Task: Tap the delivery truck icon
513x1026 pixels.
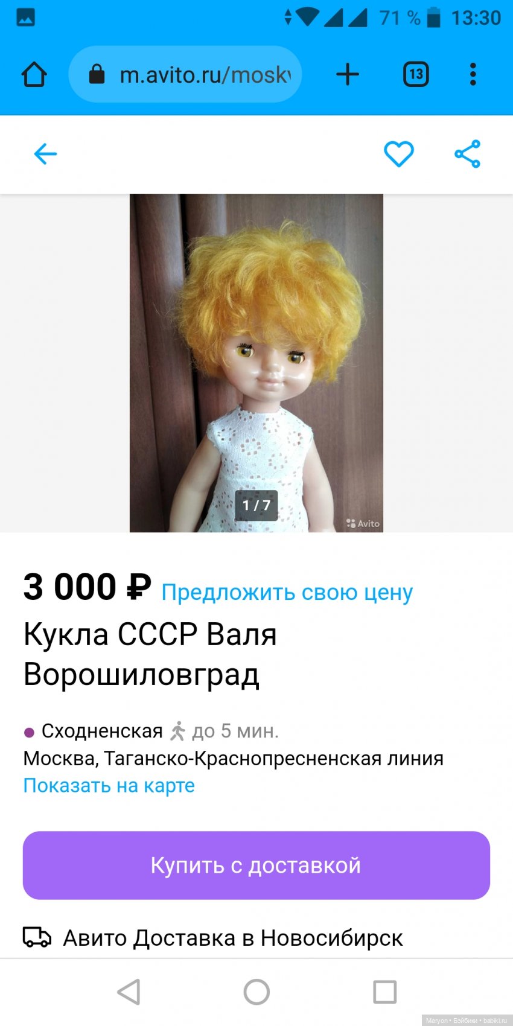Action: [x=37, y=937]
